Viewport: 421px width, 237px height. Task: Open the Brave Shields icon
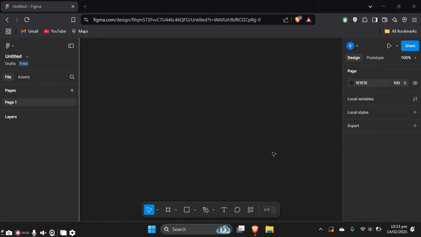(x=298, y=20)
